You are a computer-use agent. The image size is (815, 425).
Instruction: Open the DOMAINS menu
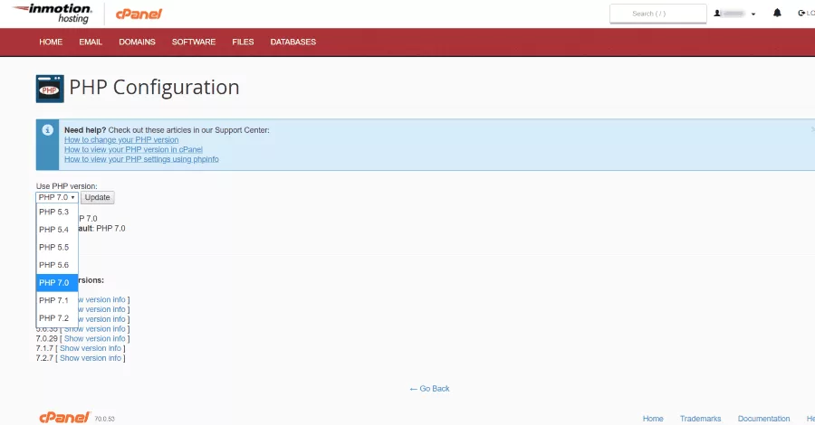(x=138, y=42)
